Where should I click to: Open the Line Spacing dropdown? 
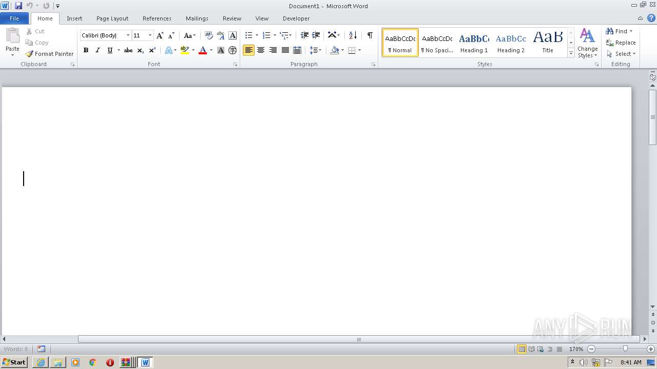[x=316, y=50]
